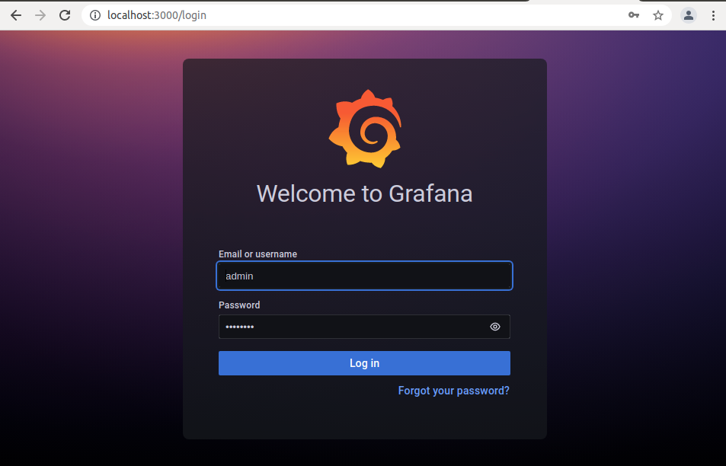Show password with the eye icon
This screenshot has width=726, height=466.
coord(495,327)
